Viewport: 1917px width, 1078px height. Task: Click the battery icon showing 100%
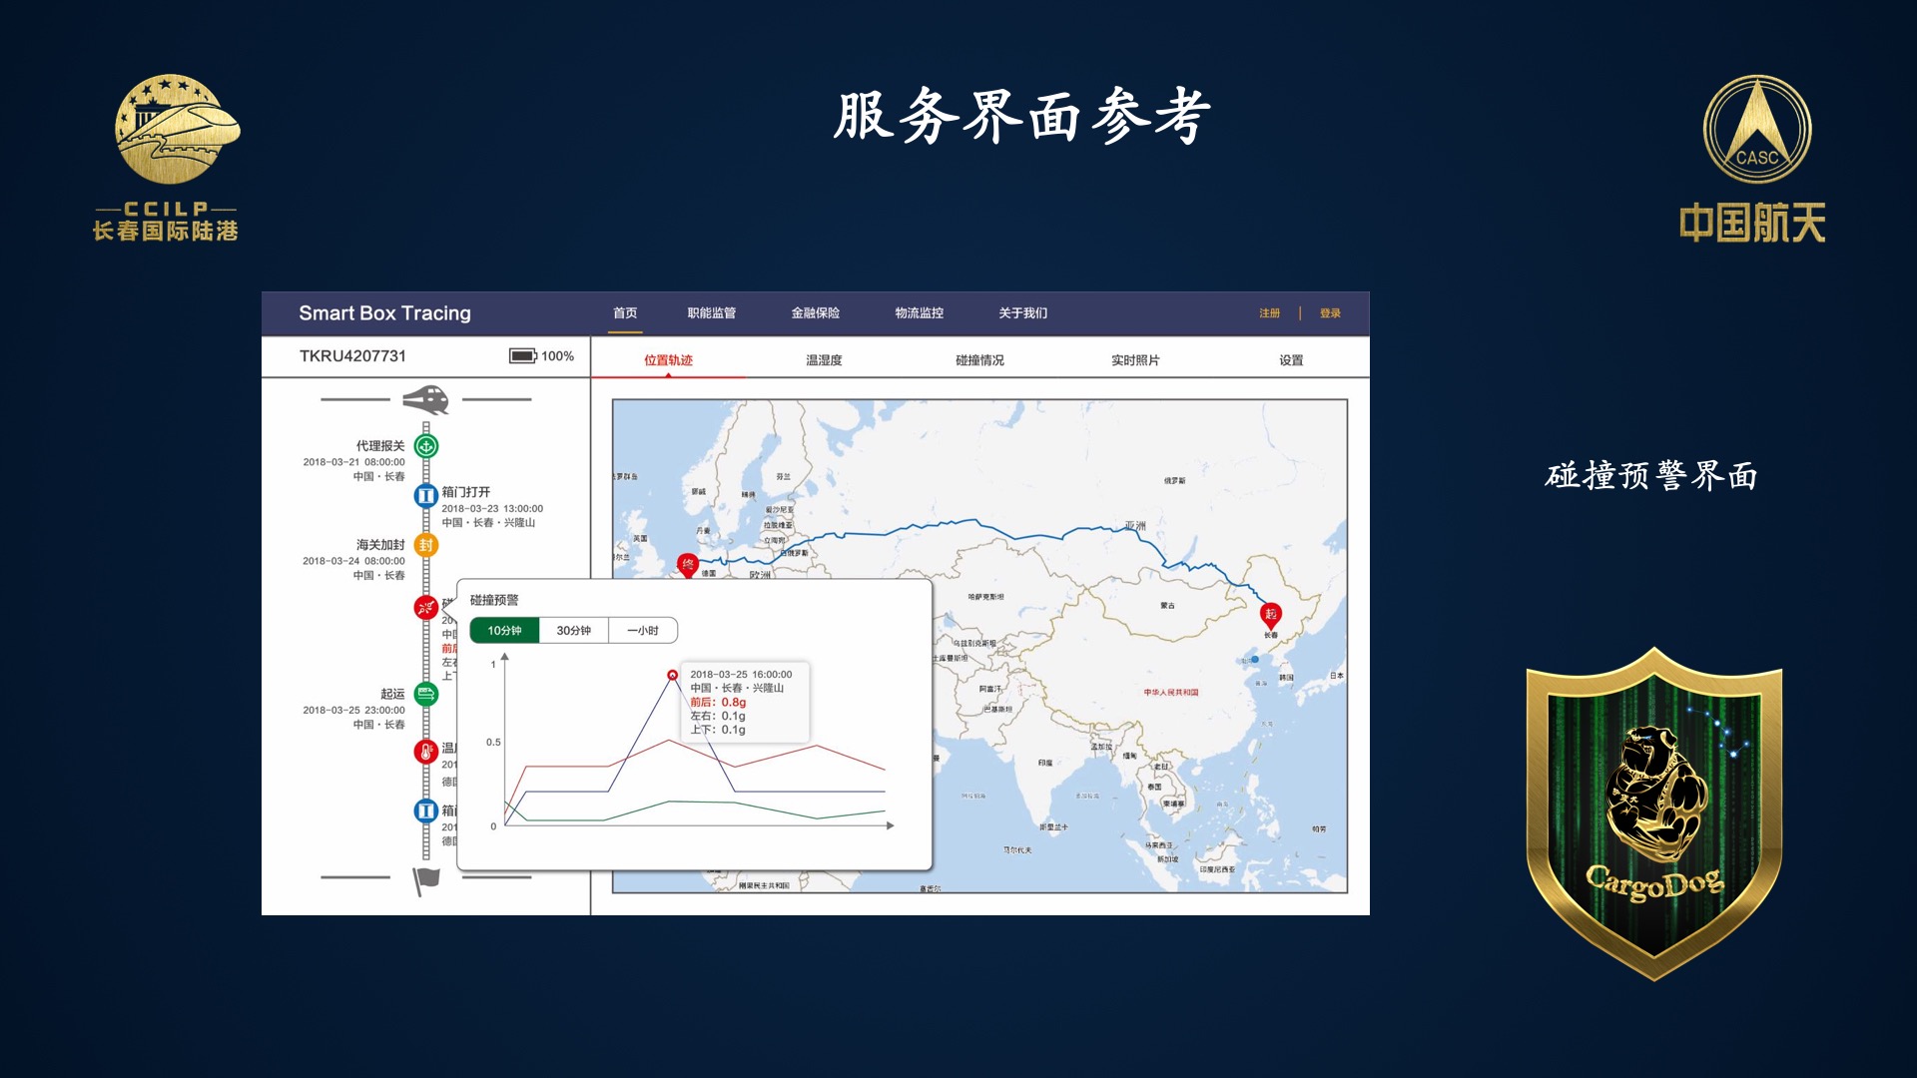point(523,356)
